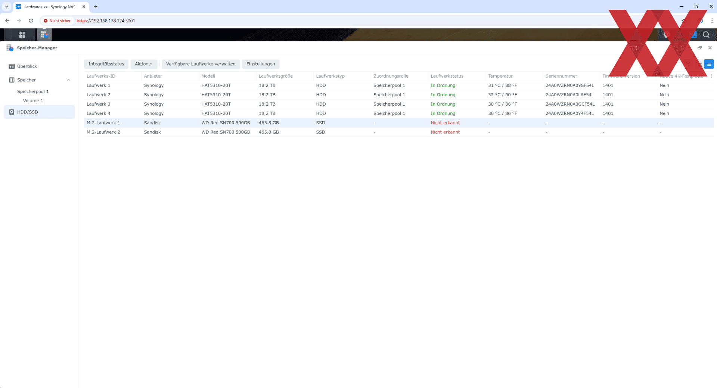The height and width of the screenshot is (388, 717).
Task: Select Speicherpool 1 in the sidebar
Action: 33,91
